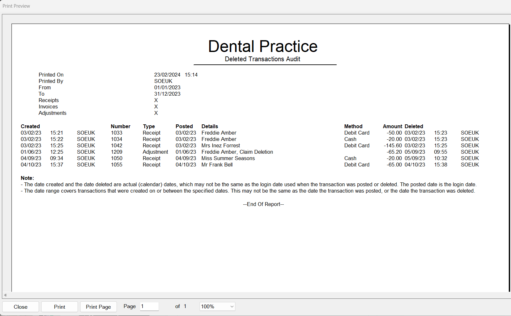Click created date 01/06/23
The height and width of the screenshot is (316, 511).
click(x=31, y=152)
